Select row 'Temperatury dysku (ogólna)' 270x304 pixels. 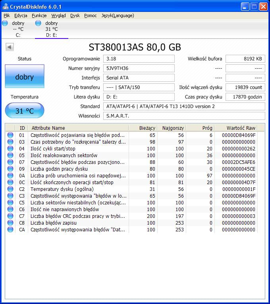click(x=132, y=189)
